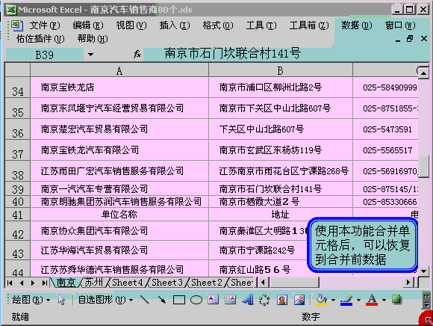
Task: Select the Rectangle shape tool
Action: 179,300
